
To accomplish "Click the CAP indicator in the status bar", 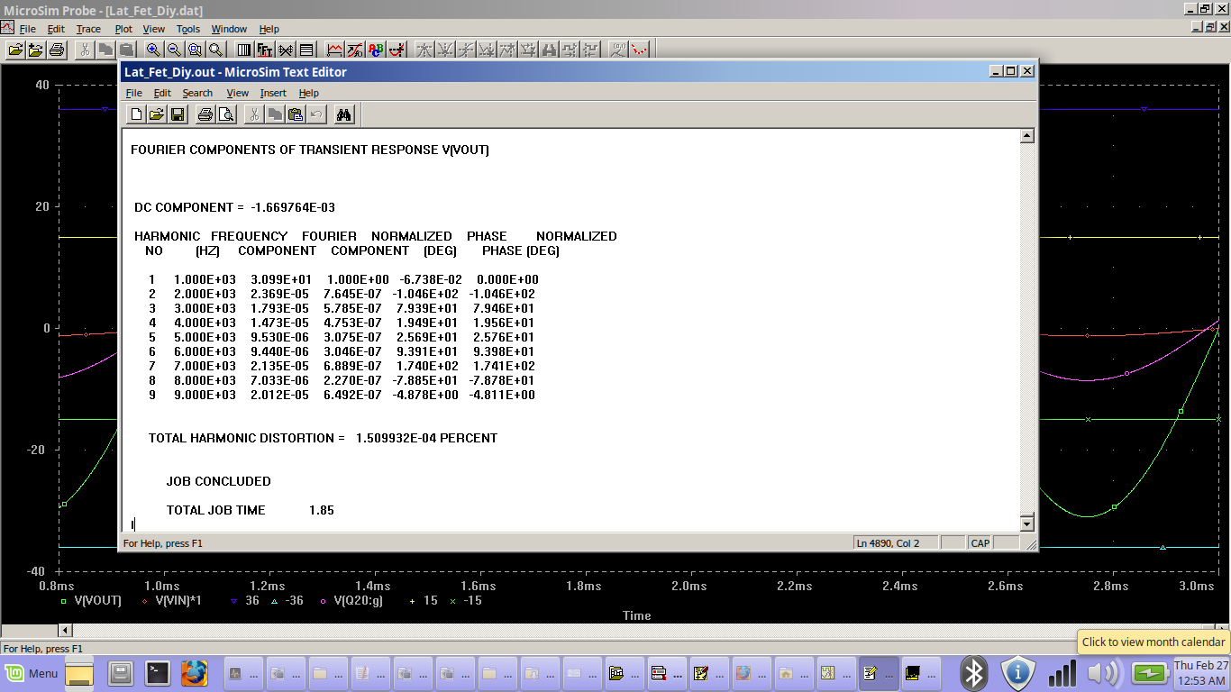I will [980, 543].
